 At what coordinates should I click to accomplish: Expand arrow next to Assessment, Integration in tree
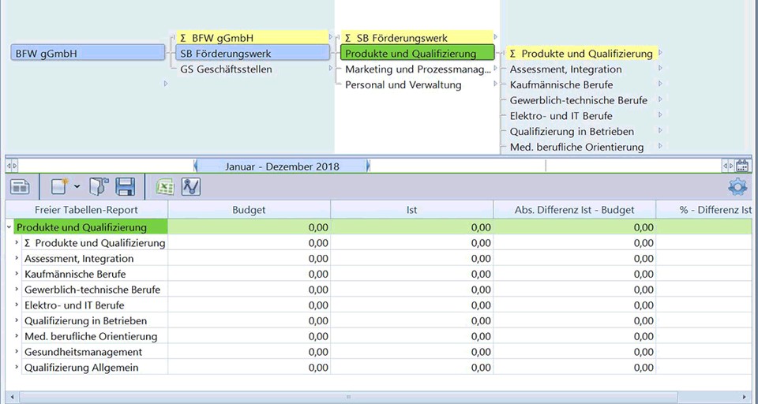[660, 68]
